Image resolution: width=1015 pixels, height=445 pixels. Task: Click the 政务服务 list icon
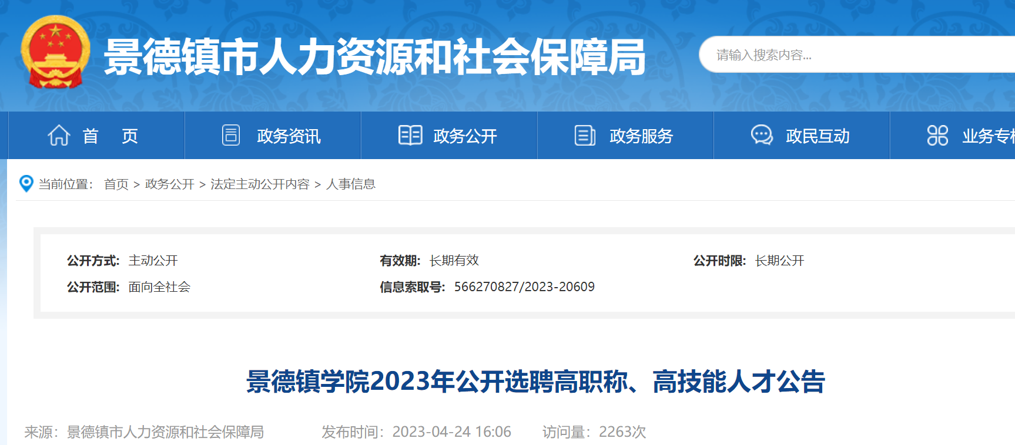pyautogui.click(x=585, y=136)
